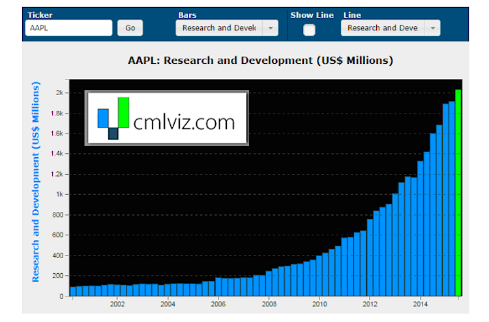The image size is (489, 322).
Task: Click the 2012 x-axis year label
Action: click(x=370, y=304)
